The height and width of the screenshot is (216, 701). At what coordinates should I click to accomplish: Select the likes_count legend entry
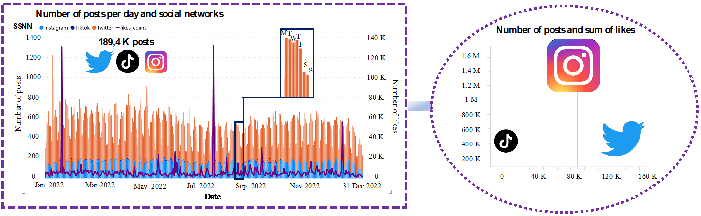pyautogui.click(x=131, y=28)
